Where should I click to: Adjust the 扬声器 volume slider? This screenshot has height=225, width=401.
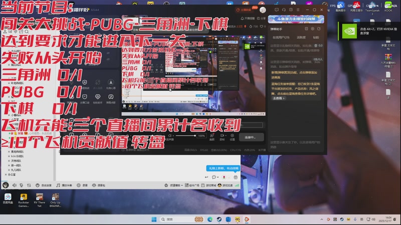(x=185, y=135)
